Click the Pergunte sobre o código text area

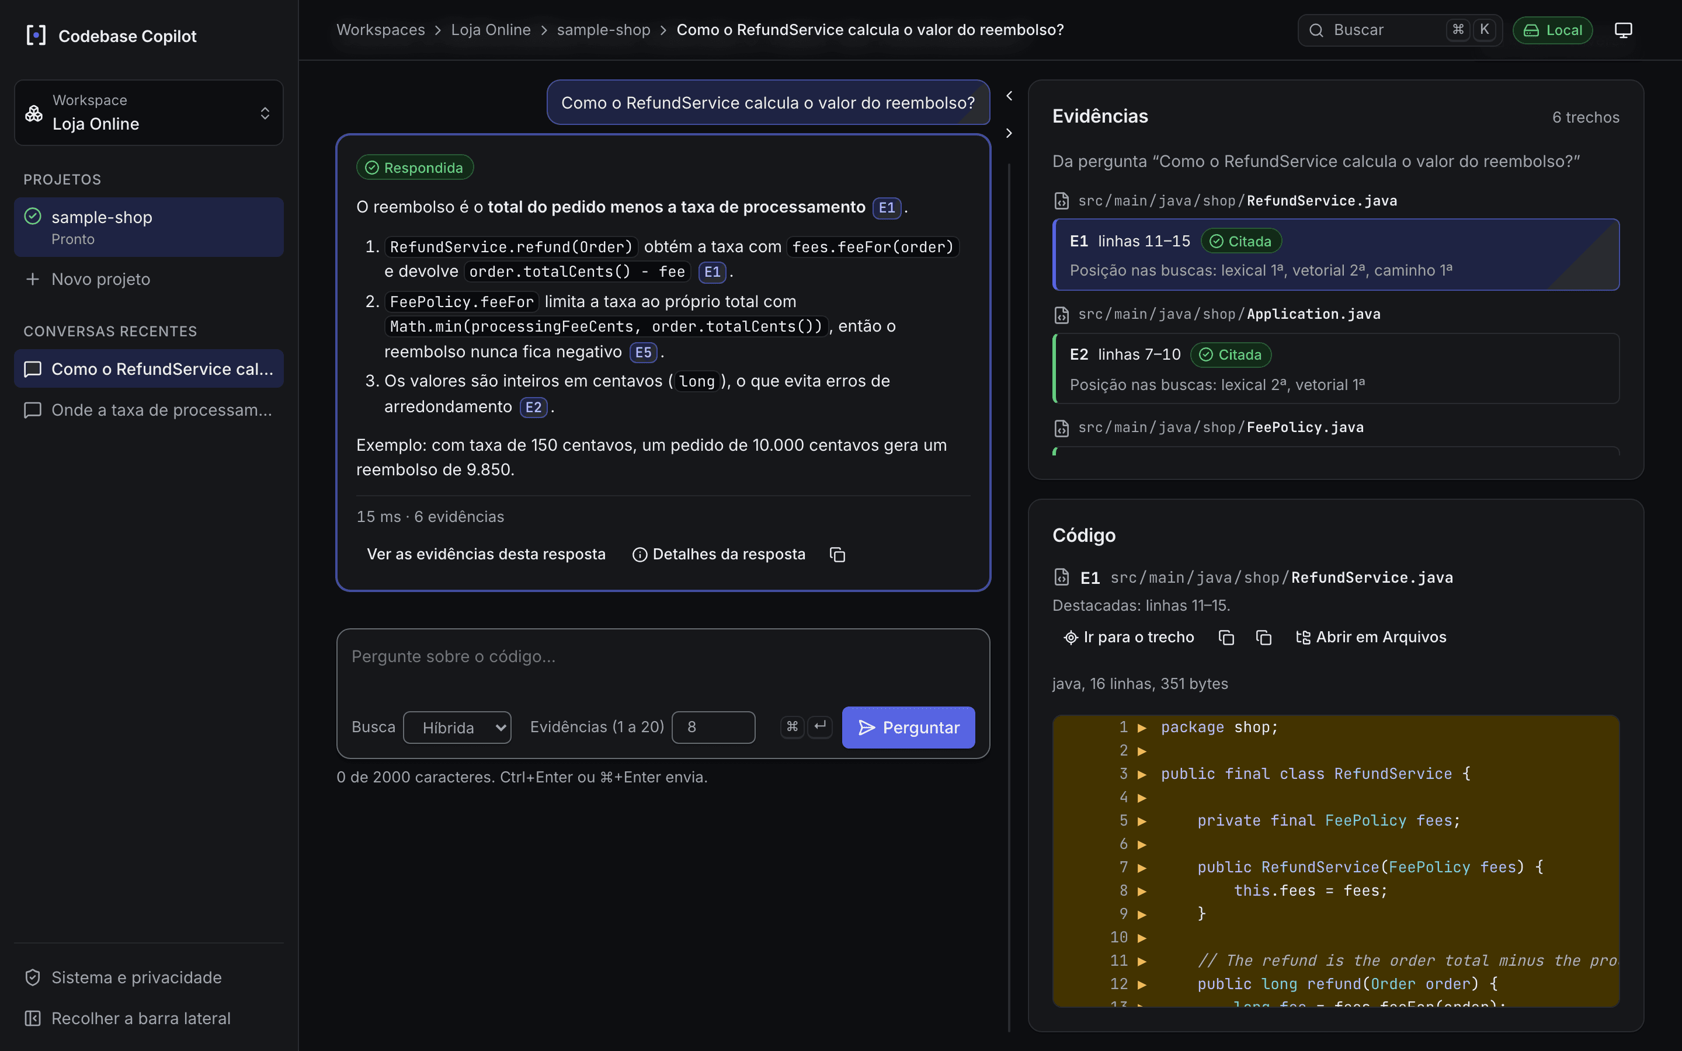pyautogui.click(x=663, y=666)
